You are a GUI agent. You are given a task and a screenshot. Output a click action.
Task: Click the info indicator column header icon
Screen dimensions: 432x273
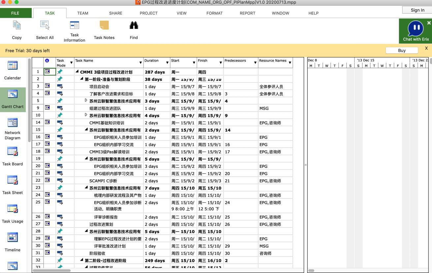[47, 61]
